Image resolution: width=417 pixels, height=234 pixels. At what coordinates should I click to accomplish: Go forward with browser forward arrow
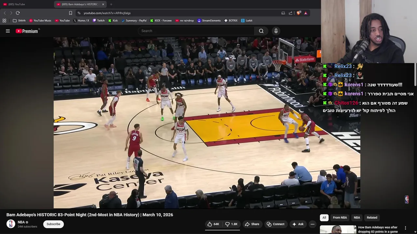point(11,13)
